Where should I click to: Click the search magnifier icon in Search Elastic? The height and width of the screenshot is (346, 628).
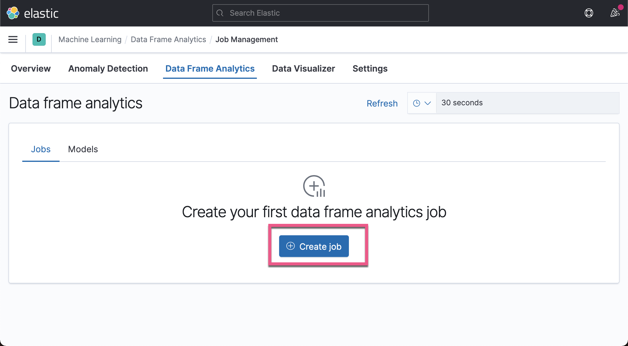(x=220, y=13)
